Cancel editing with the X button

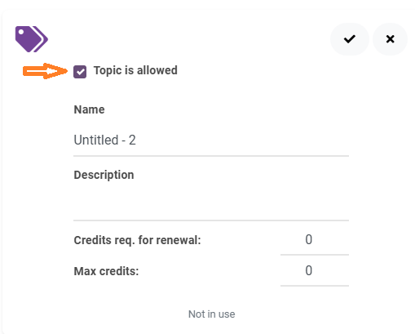click(x=390, y=39)
